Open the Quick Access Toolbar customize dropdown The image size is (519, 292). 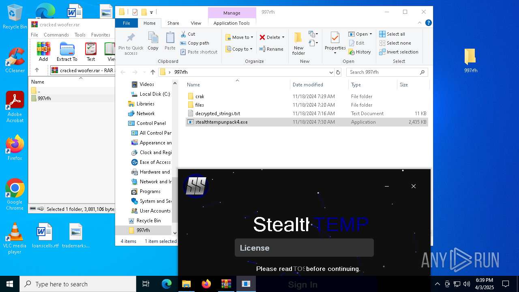coord(151,13)
